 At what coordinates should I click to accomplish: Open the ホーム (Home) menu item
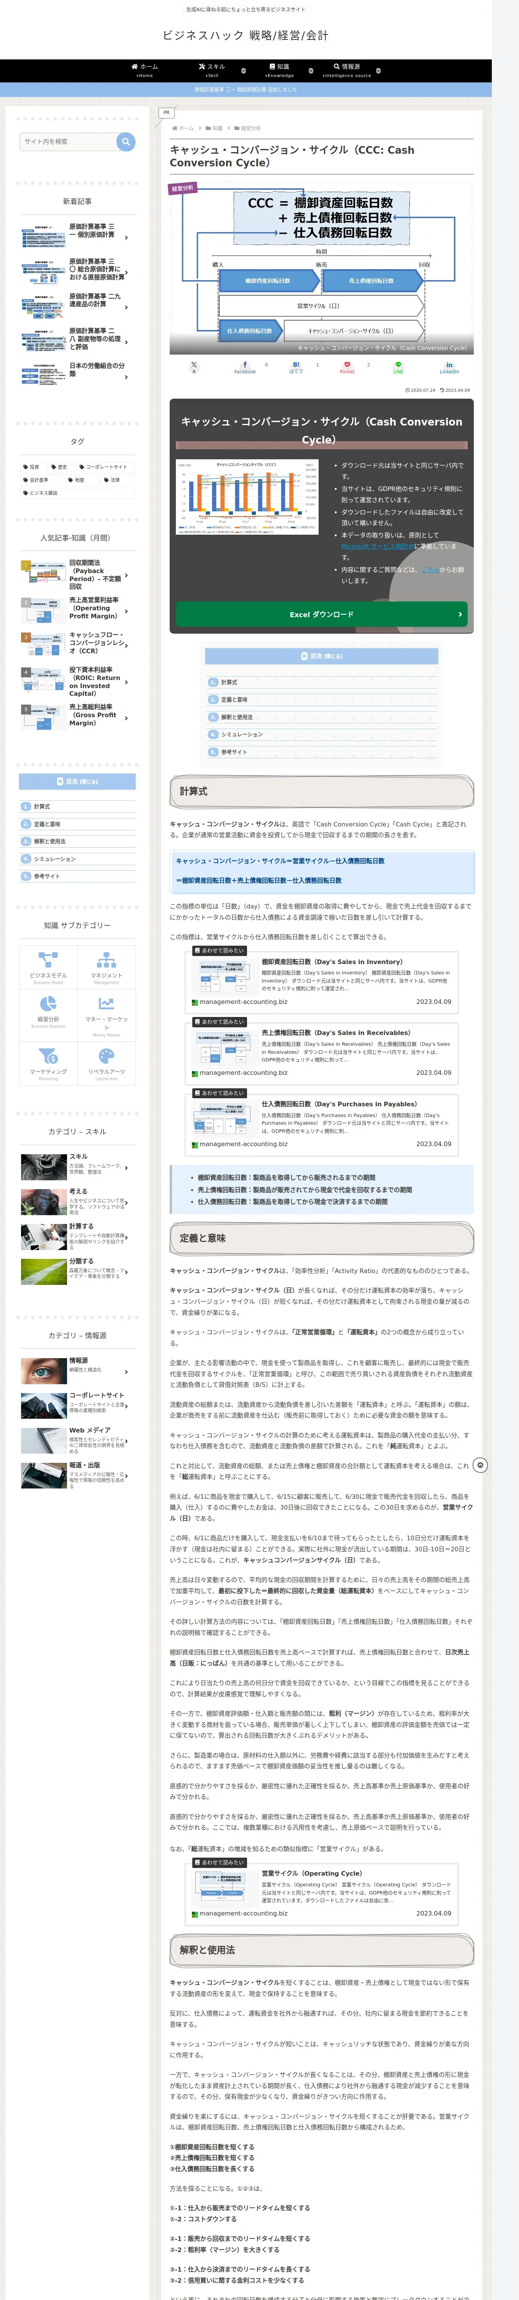click(144, 71)
